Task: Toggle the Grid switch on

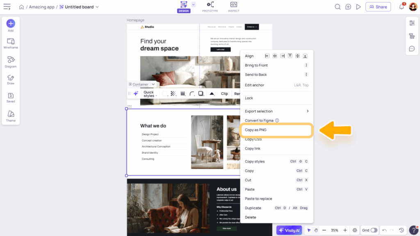Action: pyautogui.click(x=374, y=230)
